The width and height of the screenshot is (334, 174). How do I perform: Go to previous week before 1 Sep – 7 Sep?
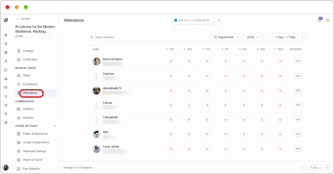(268, 37)
